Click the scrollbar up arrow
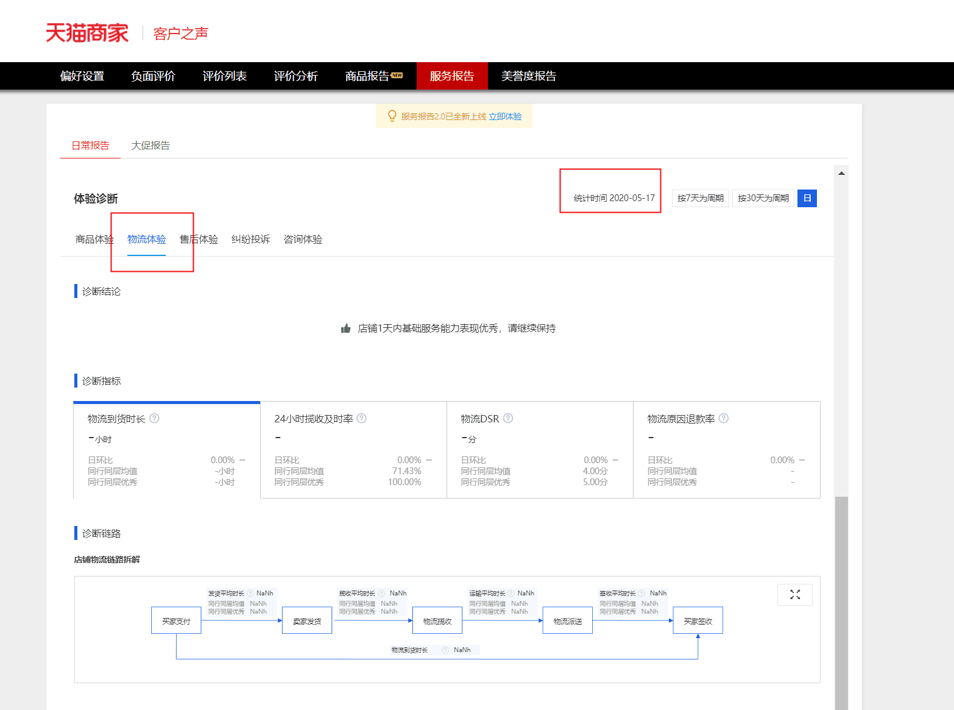Screen dimensions: 954x710 pos(841,173)
